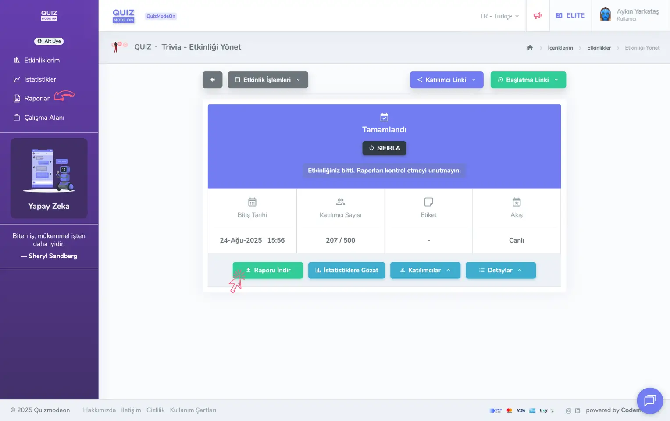Click the LinkedIn icon in footer
Screen dimensions: 670x421
[x=577, y=410]
